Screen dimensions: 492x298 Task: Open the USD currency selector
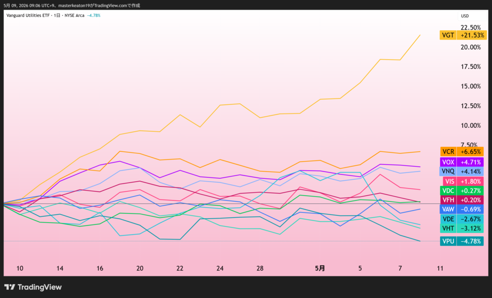click(x=465, y=16)
